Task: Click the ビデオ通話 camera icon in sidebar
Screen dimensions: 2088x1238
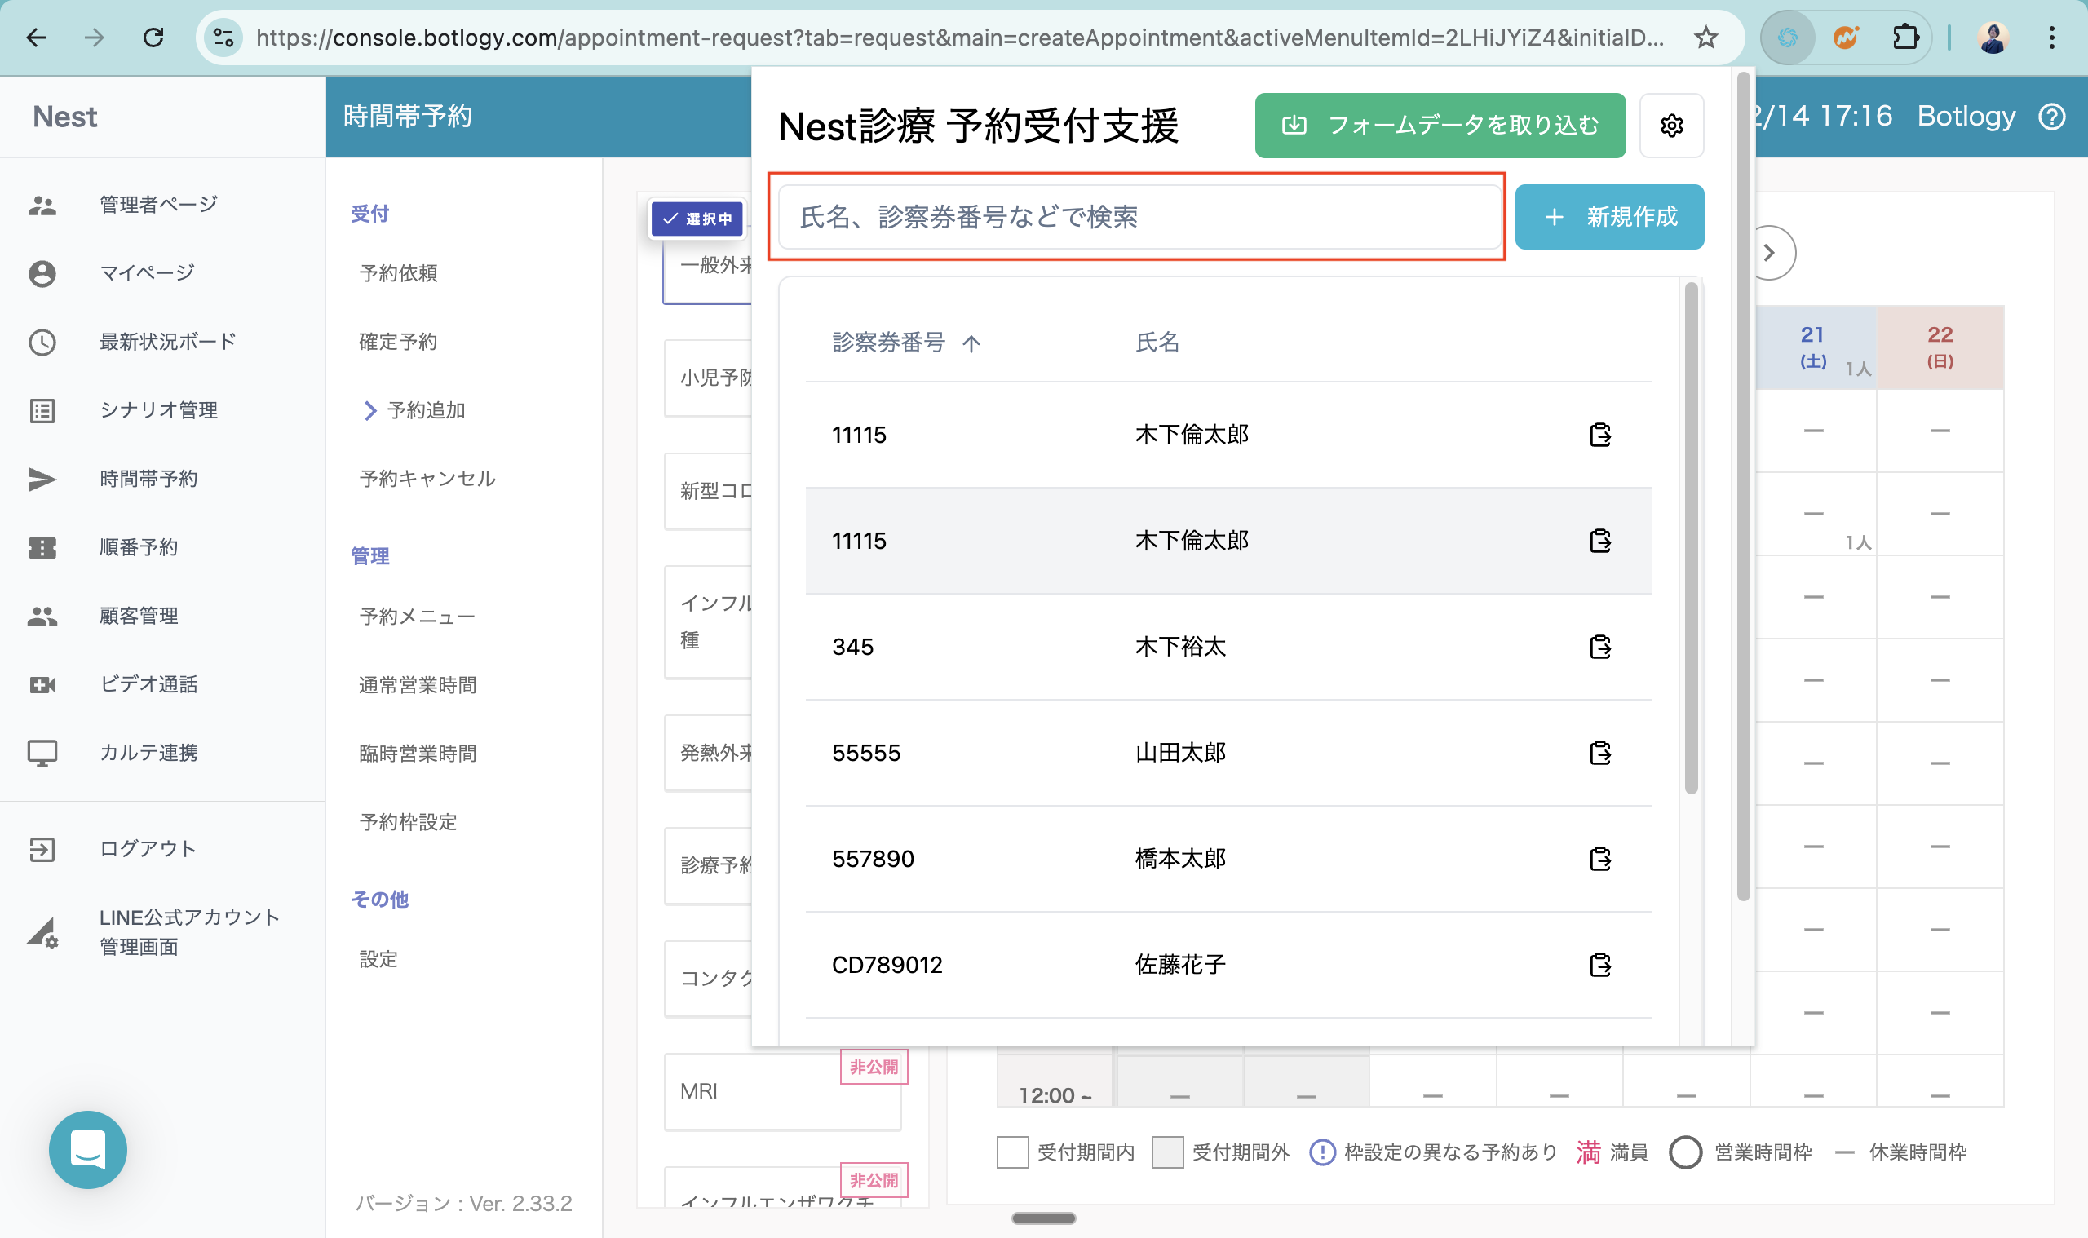Action: tap(42, 685)
